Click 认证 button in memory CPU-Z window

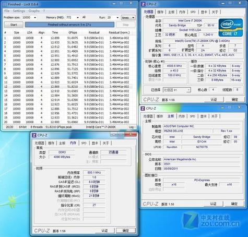coord(104,231)
